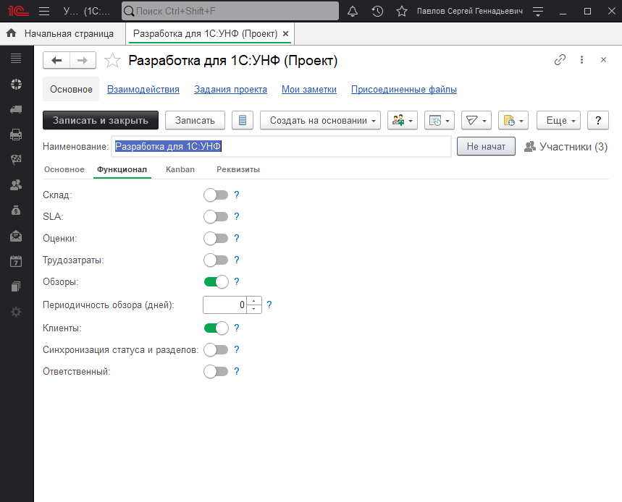Select the Основное navigation section

tap(71, 89)
